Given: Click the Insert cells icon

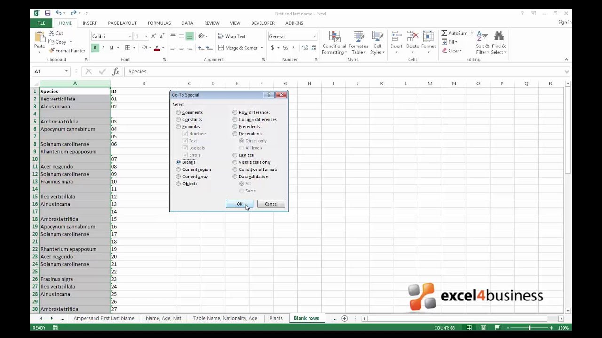Looking at the screenshot, I should coord(396,37).
